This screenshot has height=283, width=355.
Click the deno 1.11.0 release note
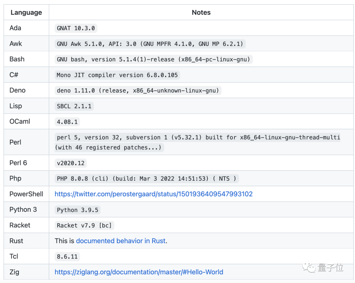tap(138, 91)
